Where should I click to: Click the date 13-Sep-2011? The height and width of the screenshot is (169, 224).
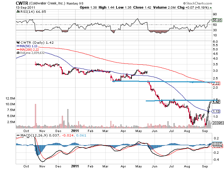tap(25, 8)
